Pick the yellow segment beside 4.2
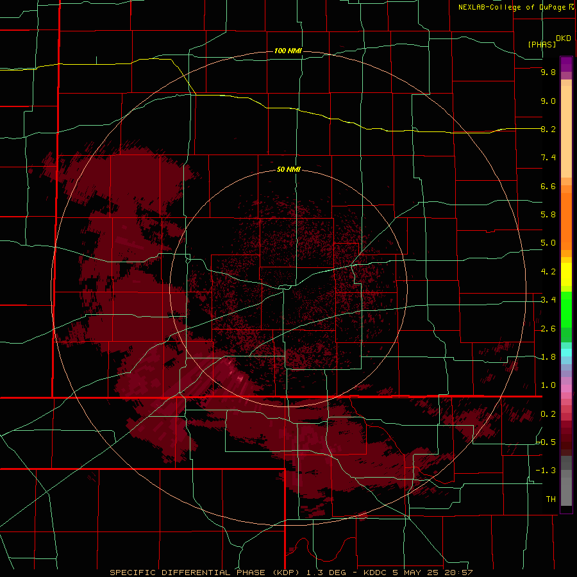This screenshot has height=577, width=577. 566,274
